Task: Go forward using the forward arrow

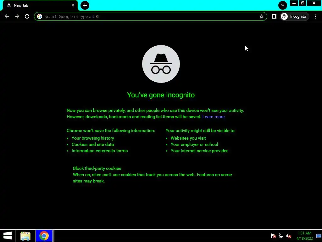Action: 17,16
